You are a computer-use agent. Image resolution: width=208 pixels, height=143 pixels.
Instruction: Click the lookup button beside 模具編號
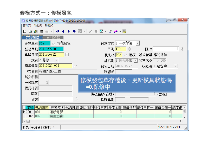75,66
